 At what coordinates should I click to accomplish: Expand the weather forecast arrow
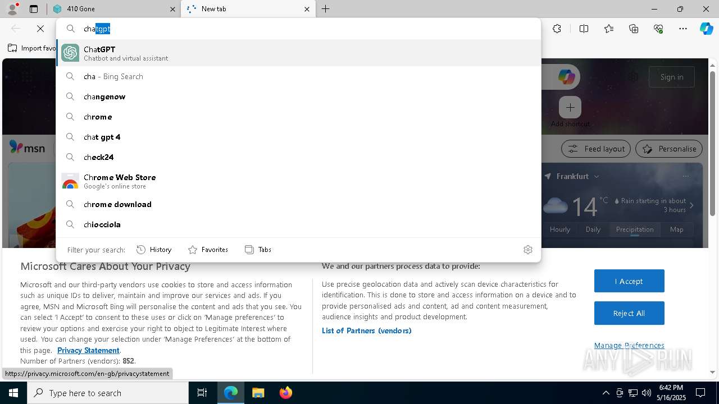coord(691,205)
